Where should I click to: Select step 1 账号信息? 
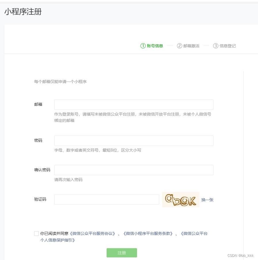152,46
